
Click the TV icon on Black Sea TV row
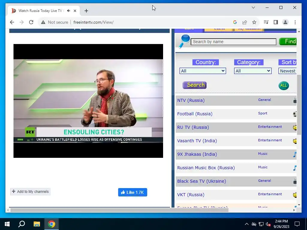(295, 181)
